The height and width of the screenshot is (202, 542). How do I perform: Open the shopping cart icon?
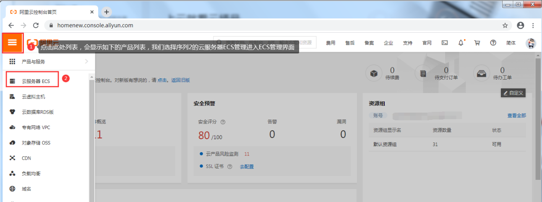pos(477,43)
